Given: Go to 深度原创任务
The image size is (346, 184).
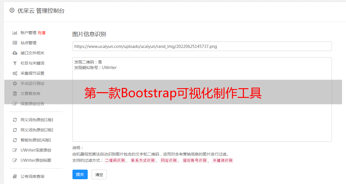Looking at the screenshot, I should click(x=32, y=104).
